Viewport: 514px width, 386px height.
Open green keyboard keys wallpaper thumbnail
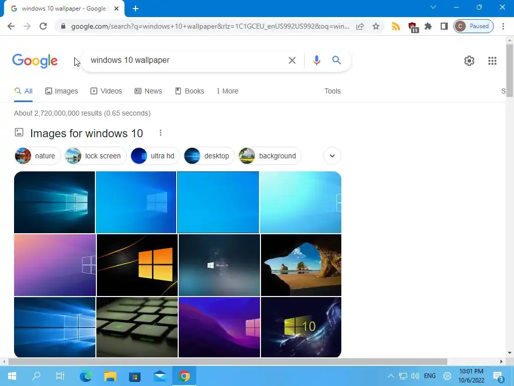pos(137,327)
